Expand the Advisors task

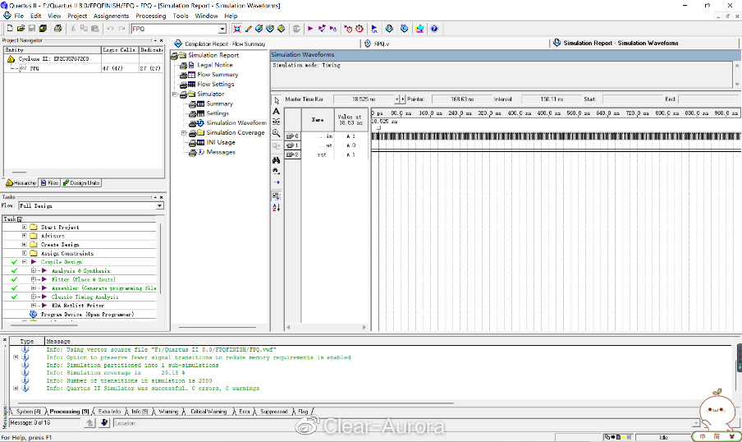[x=24, y=236]
